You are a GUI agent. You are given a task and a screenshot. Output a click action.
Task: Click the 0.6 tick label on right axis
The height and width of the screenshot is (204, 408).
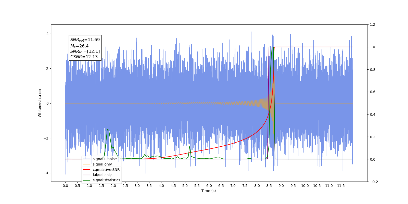(x=372, y=92)
